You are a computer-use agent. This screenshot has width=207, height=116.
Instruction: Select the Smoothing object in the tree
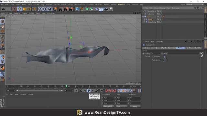tap(152, 22)
